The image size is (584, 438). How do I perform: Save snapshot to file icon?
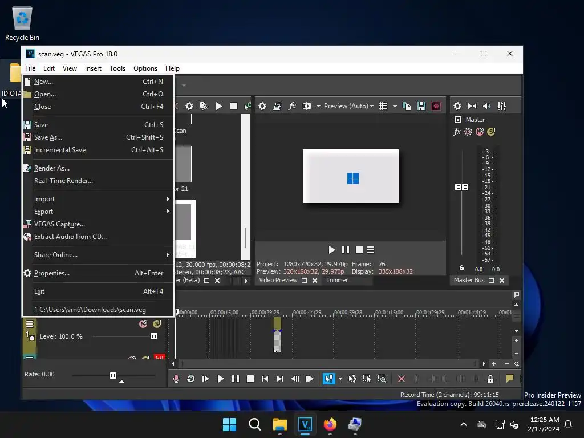click(x=421, y=106)
